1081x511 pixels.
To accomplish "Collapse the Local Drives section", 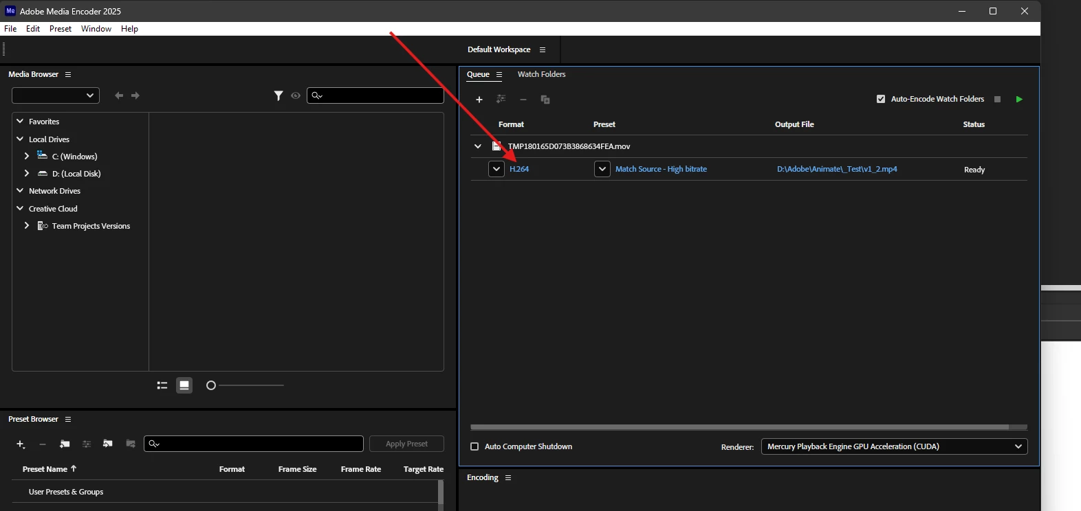I will [20, 139].
